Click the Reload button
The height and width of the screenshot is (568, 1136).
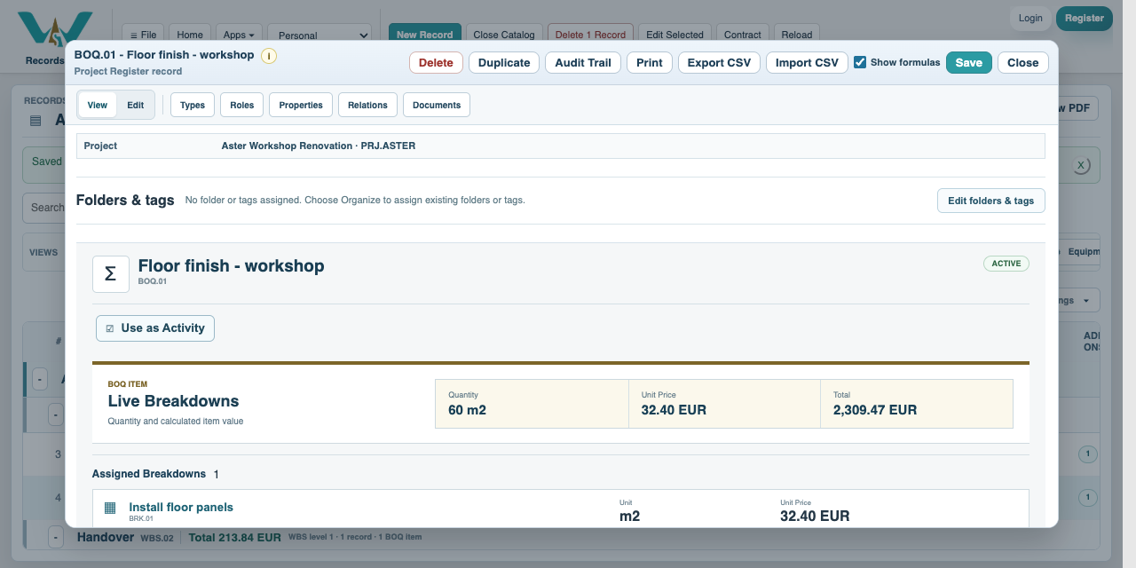797,35
